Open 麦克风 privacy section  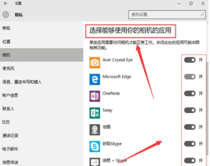[x=41, y=68]
